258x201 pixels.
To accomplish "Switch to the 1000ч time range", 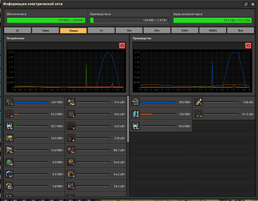I will [212, 31].
